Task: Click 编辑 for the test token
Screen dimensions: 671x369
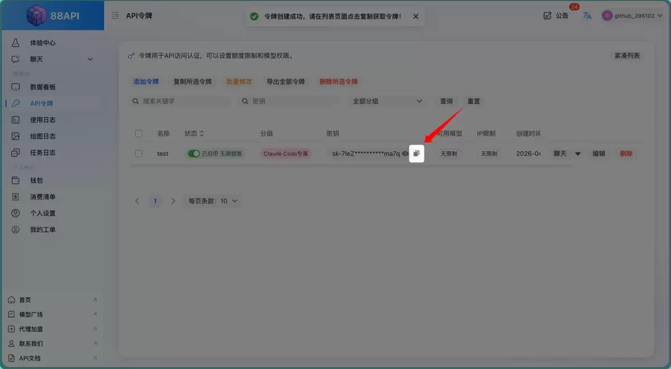Action: (x=599, y=154)
